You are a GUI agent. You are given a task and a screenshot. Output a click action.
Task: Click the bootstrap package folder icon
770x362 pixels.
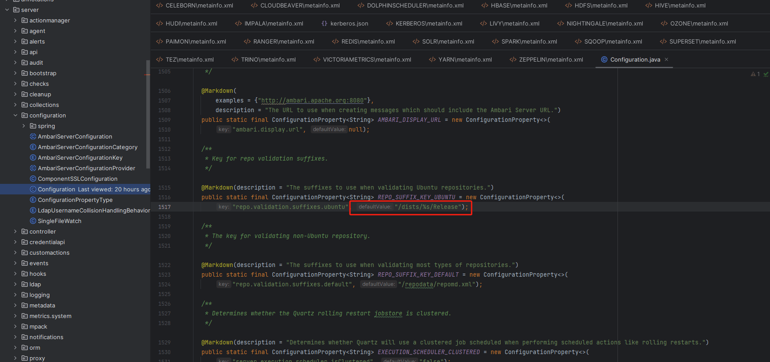coord(25,73)
